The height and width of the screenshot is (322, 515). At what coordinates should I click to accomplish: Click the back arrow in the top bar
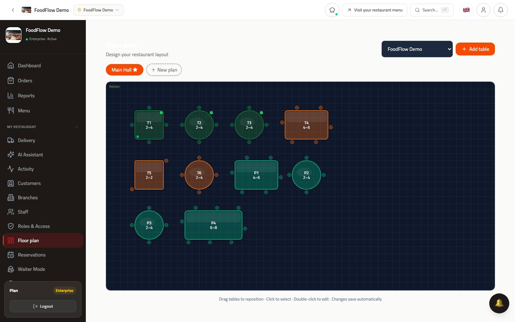pos(13,10)
